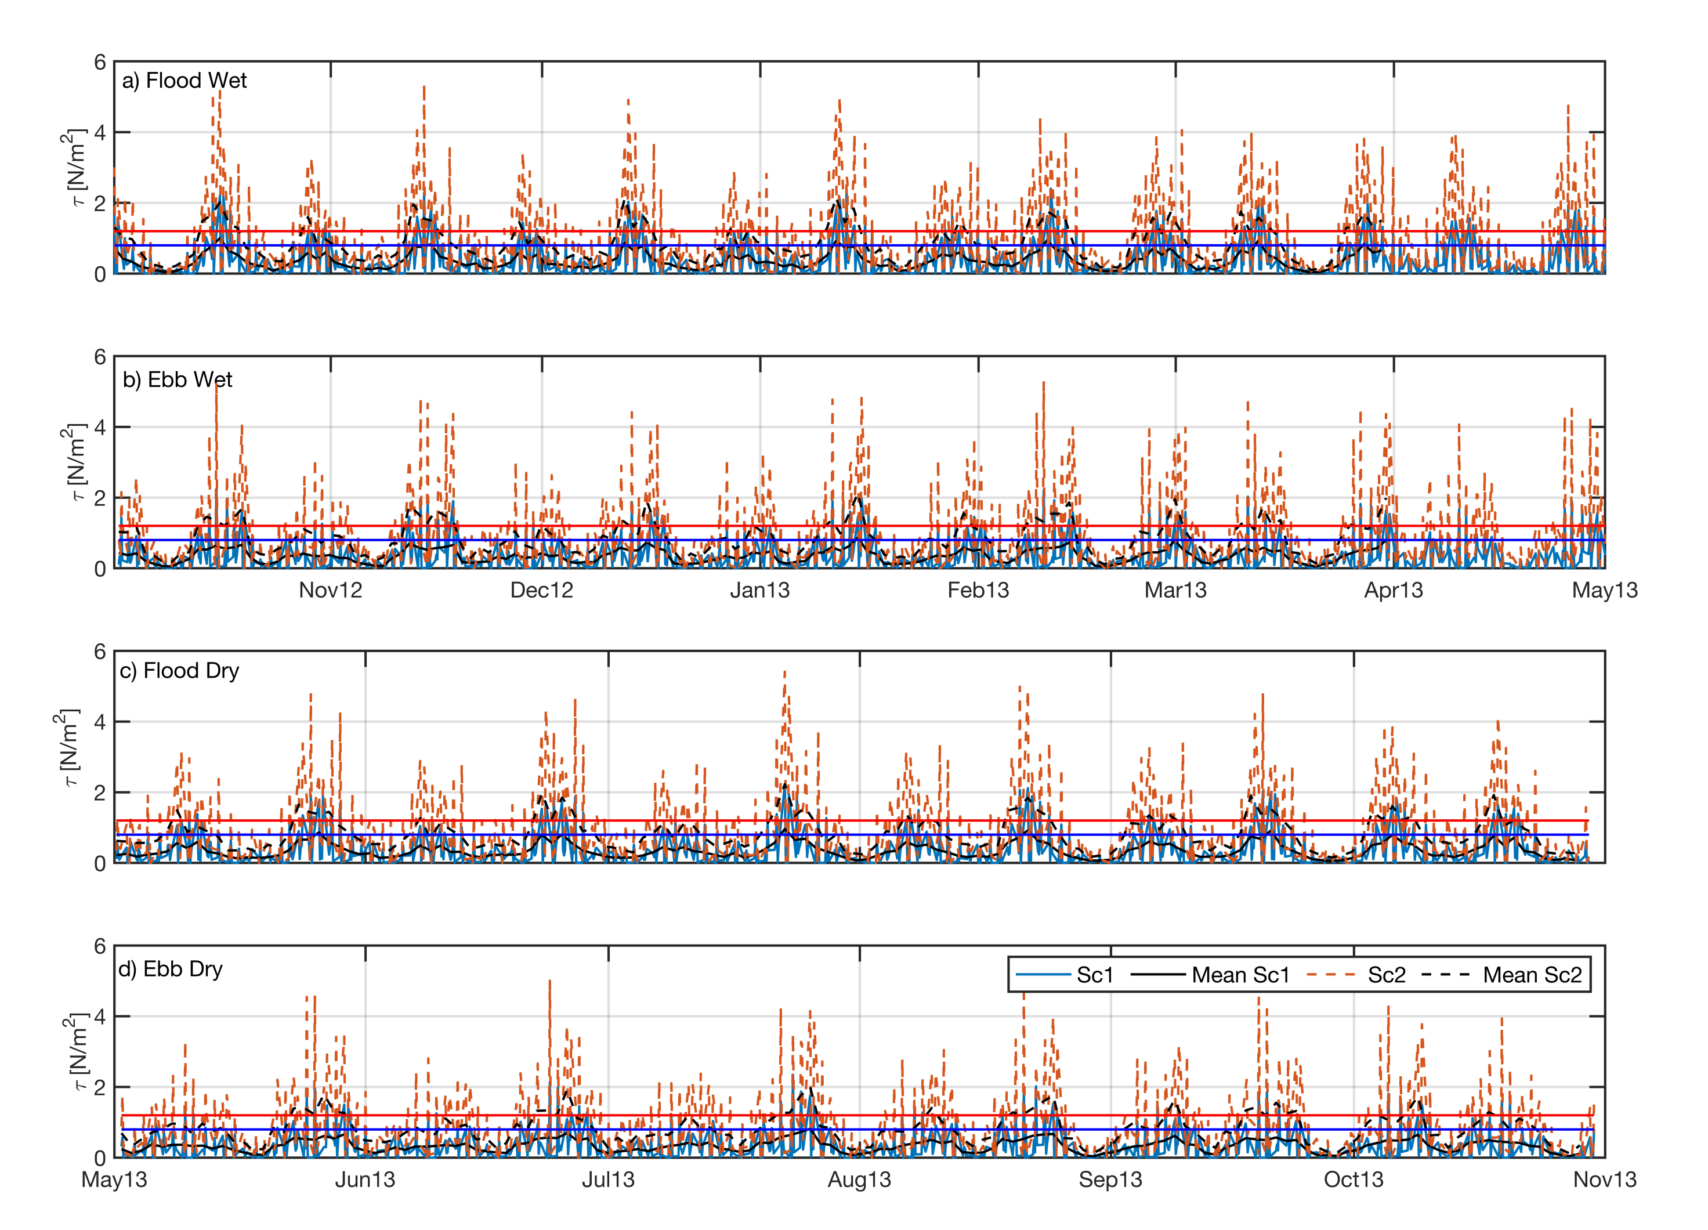1708x1230 pixels.
Task: Click the Jun13 date tick label
Action: 366,1180
